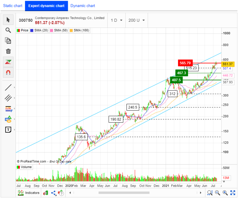Expand the parallel lines tool options arrow
The height and width of the screenshot is (198, 241).
pyautogui.click(x=15, y=98)
